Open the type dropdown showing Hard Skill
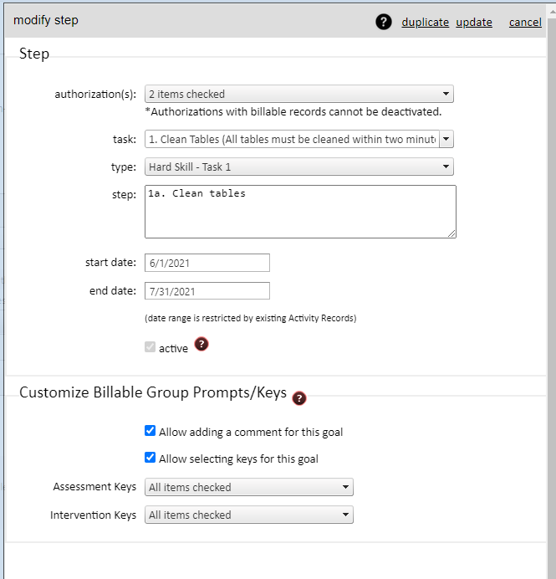The image size is (556, 579). point(299,167)
